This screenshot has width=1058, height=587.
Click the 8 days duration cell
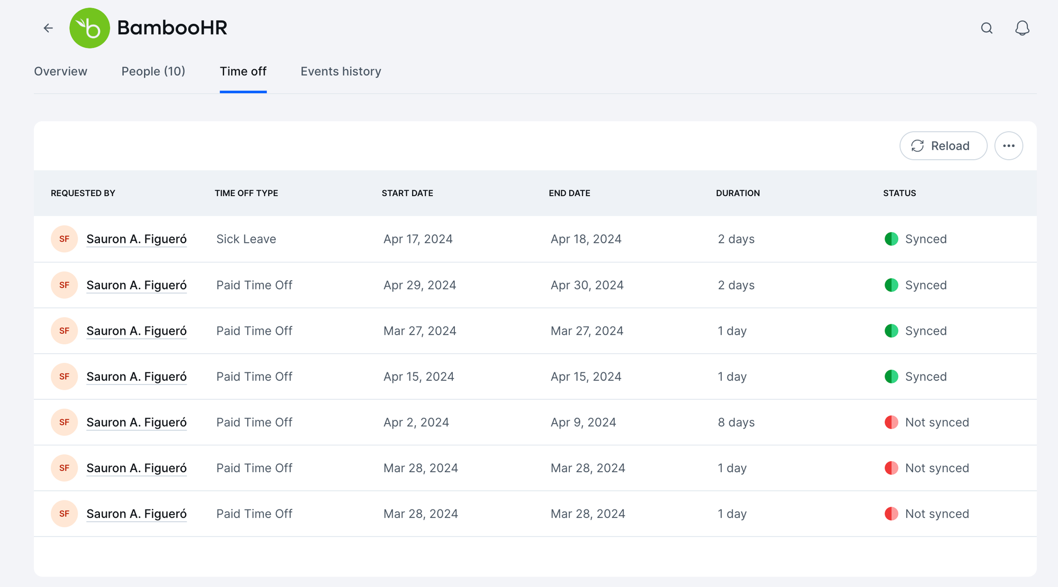point(736,423)
